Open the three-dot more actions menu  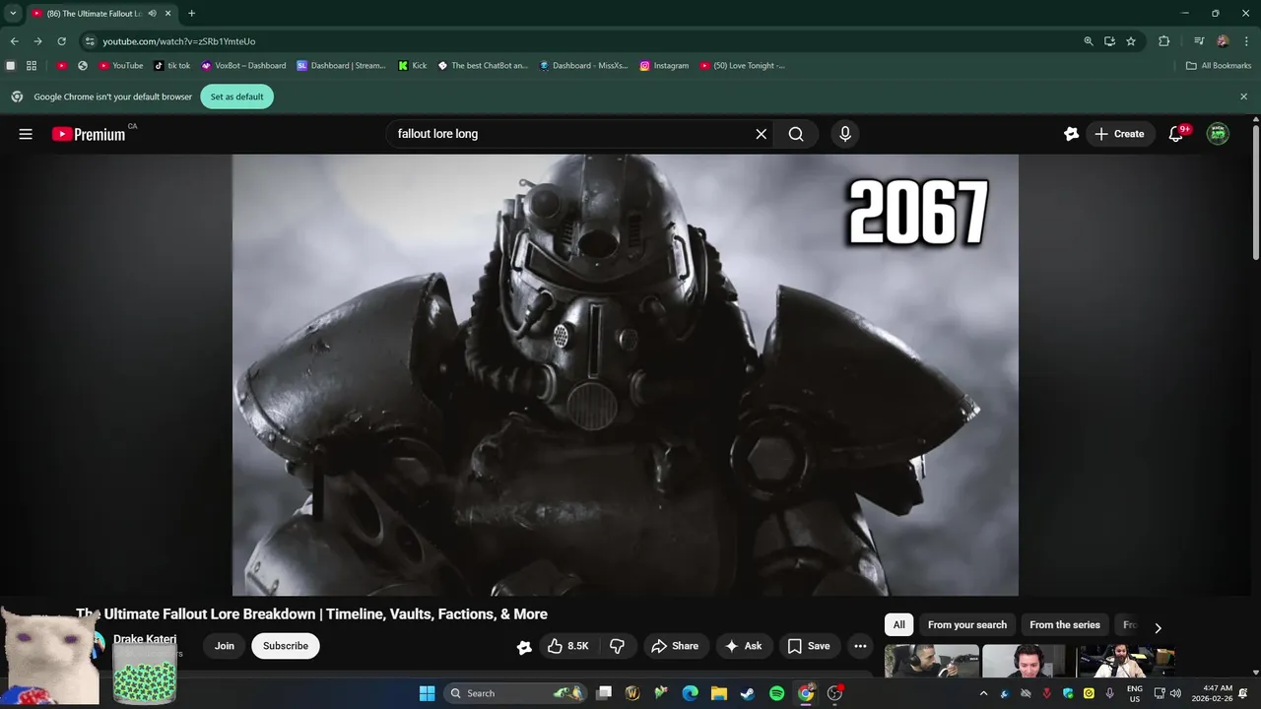[860, 646]
